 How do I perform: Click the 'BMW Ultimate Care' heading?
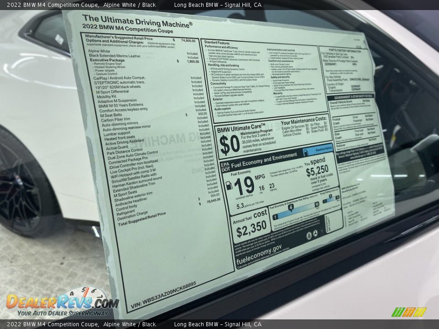click(241, 128)
